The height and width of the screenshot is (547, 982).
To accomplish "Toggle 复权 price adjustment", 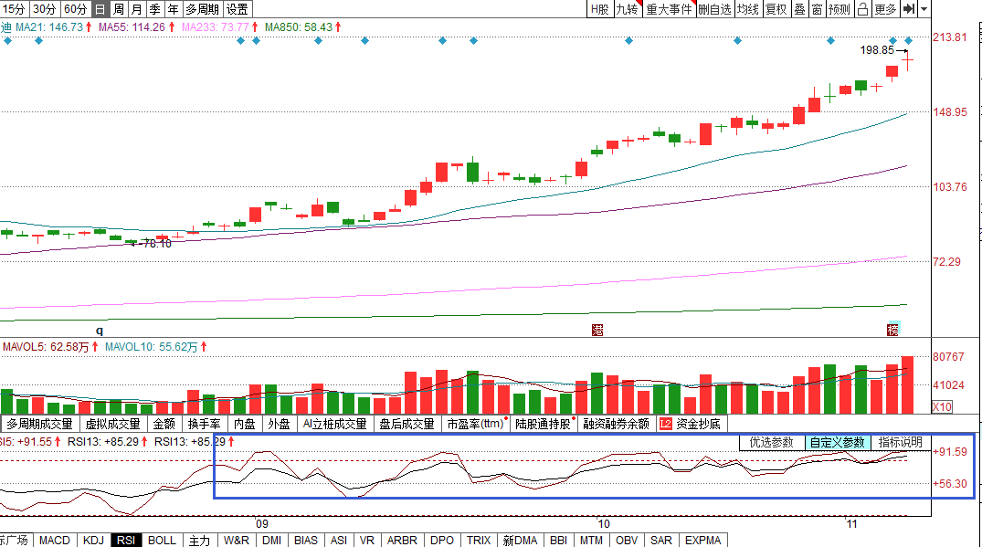I will click(776, 9).
